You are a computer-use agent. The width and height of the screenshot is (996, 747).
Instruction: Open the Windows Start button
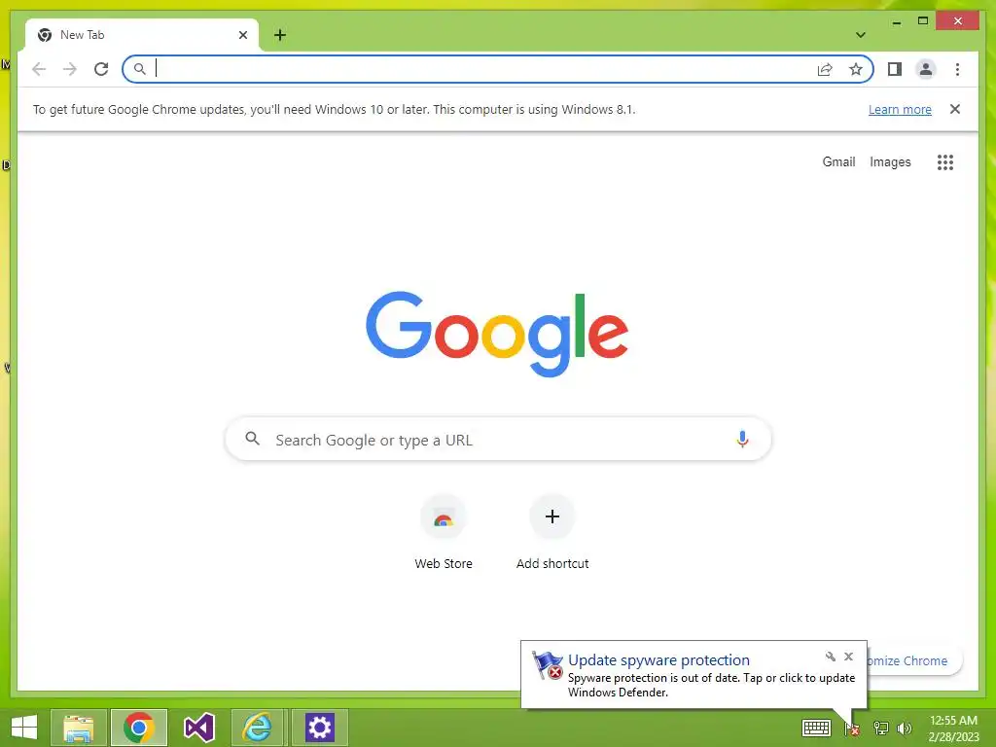tap(24, 728)
